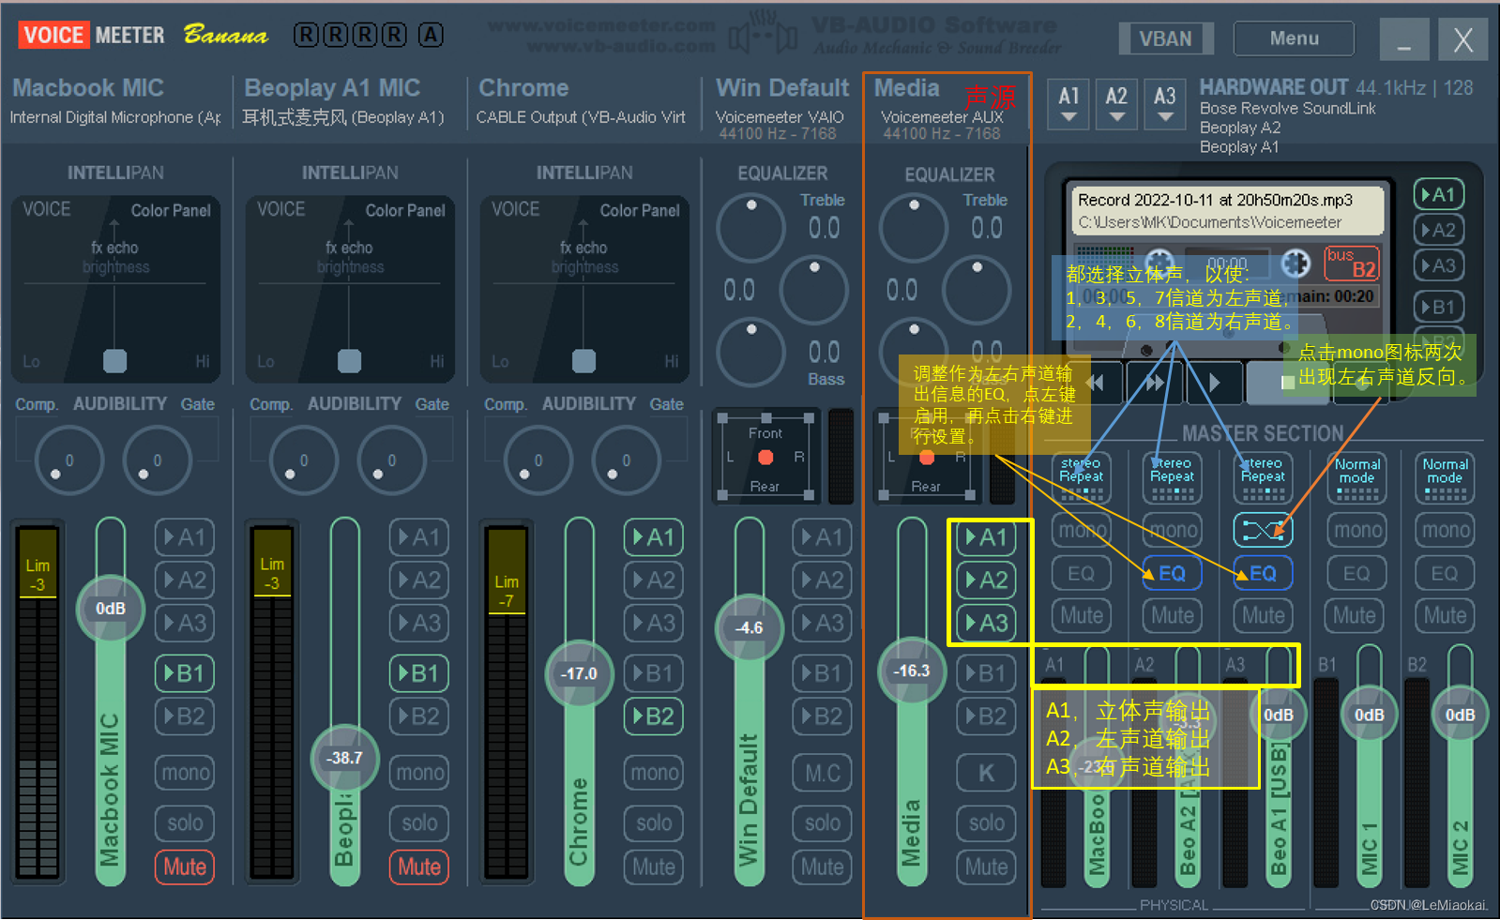The width and height of the screenshot is (1500, 920).
Task: Click the Win Default fader knob at -4.6
Action: click(x=748, y=627)
